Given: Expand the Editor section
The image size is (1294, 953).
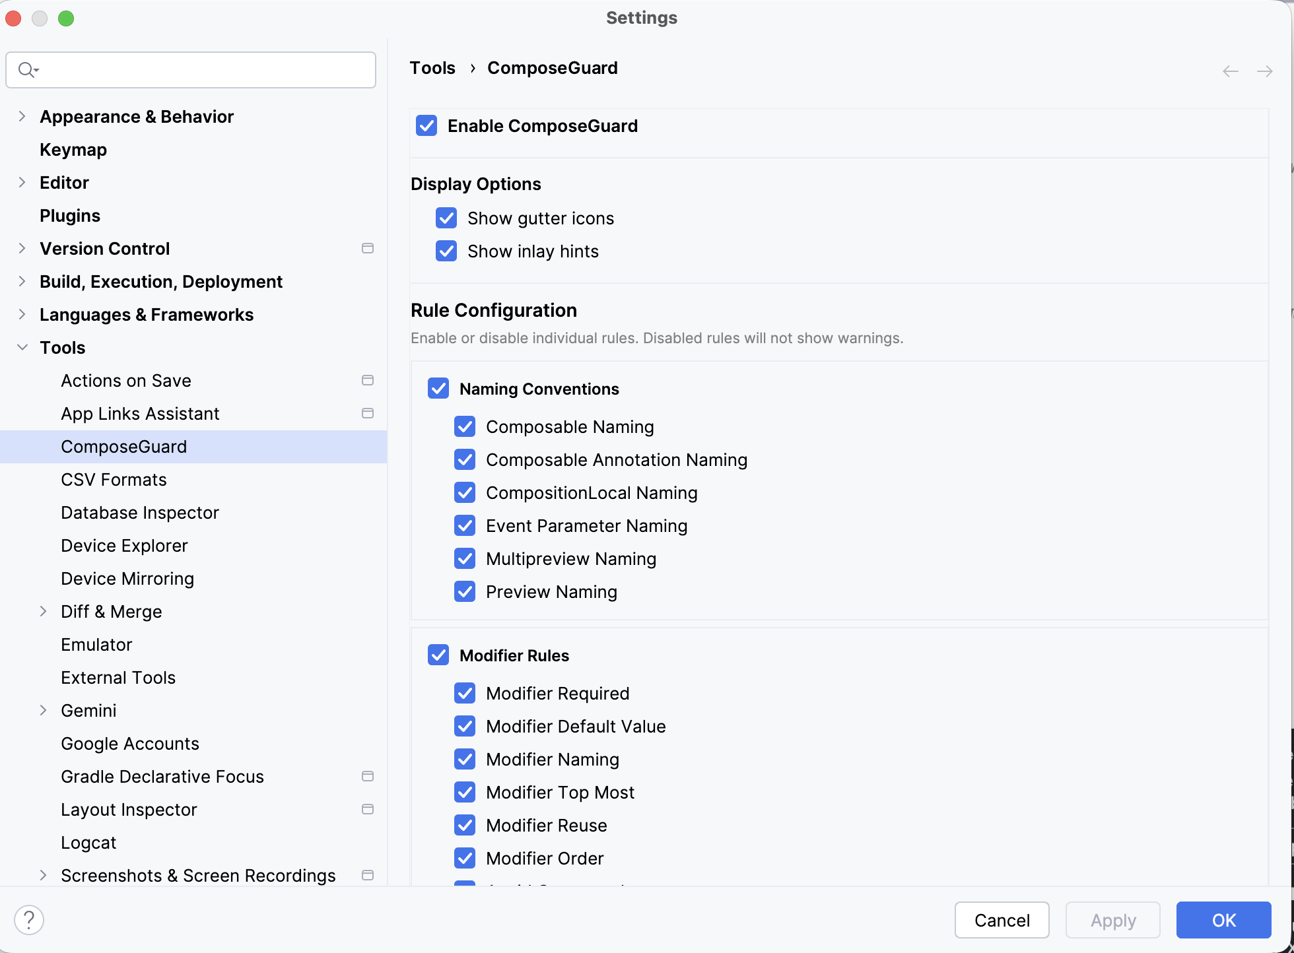Looking at the screenshot, I should coord(22,182).
